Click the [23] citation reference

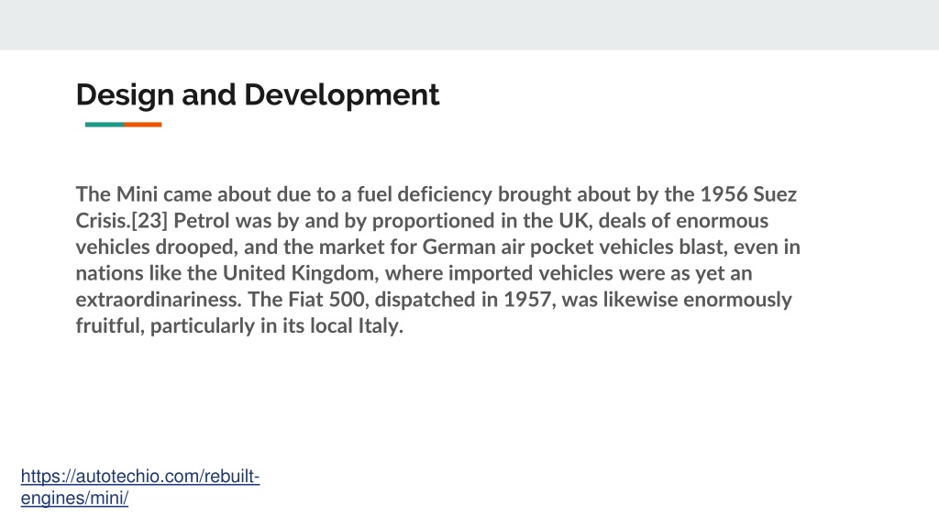click(x=149, y=221)
